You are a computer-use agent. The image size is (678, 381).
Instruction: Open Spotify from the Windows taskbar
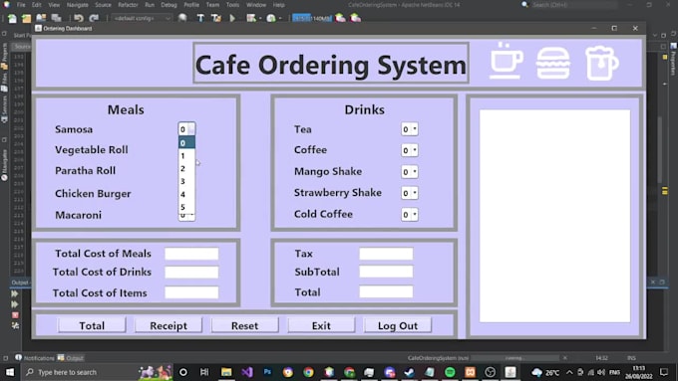coord(450,372)
